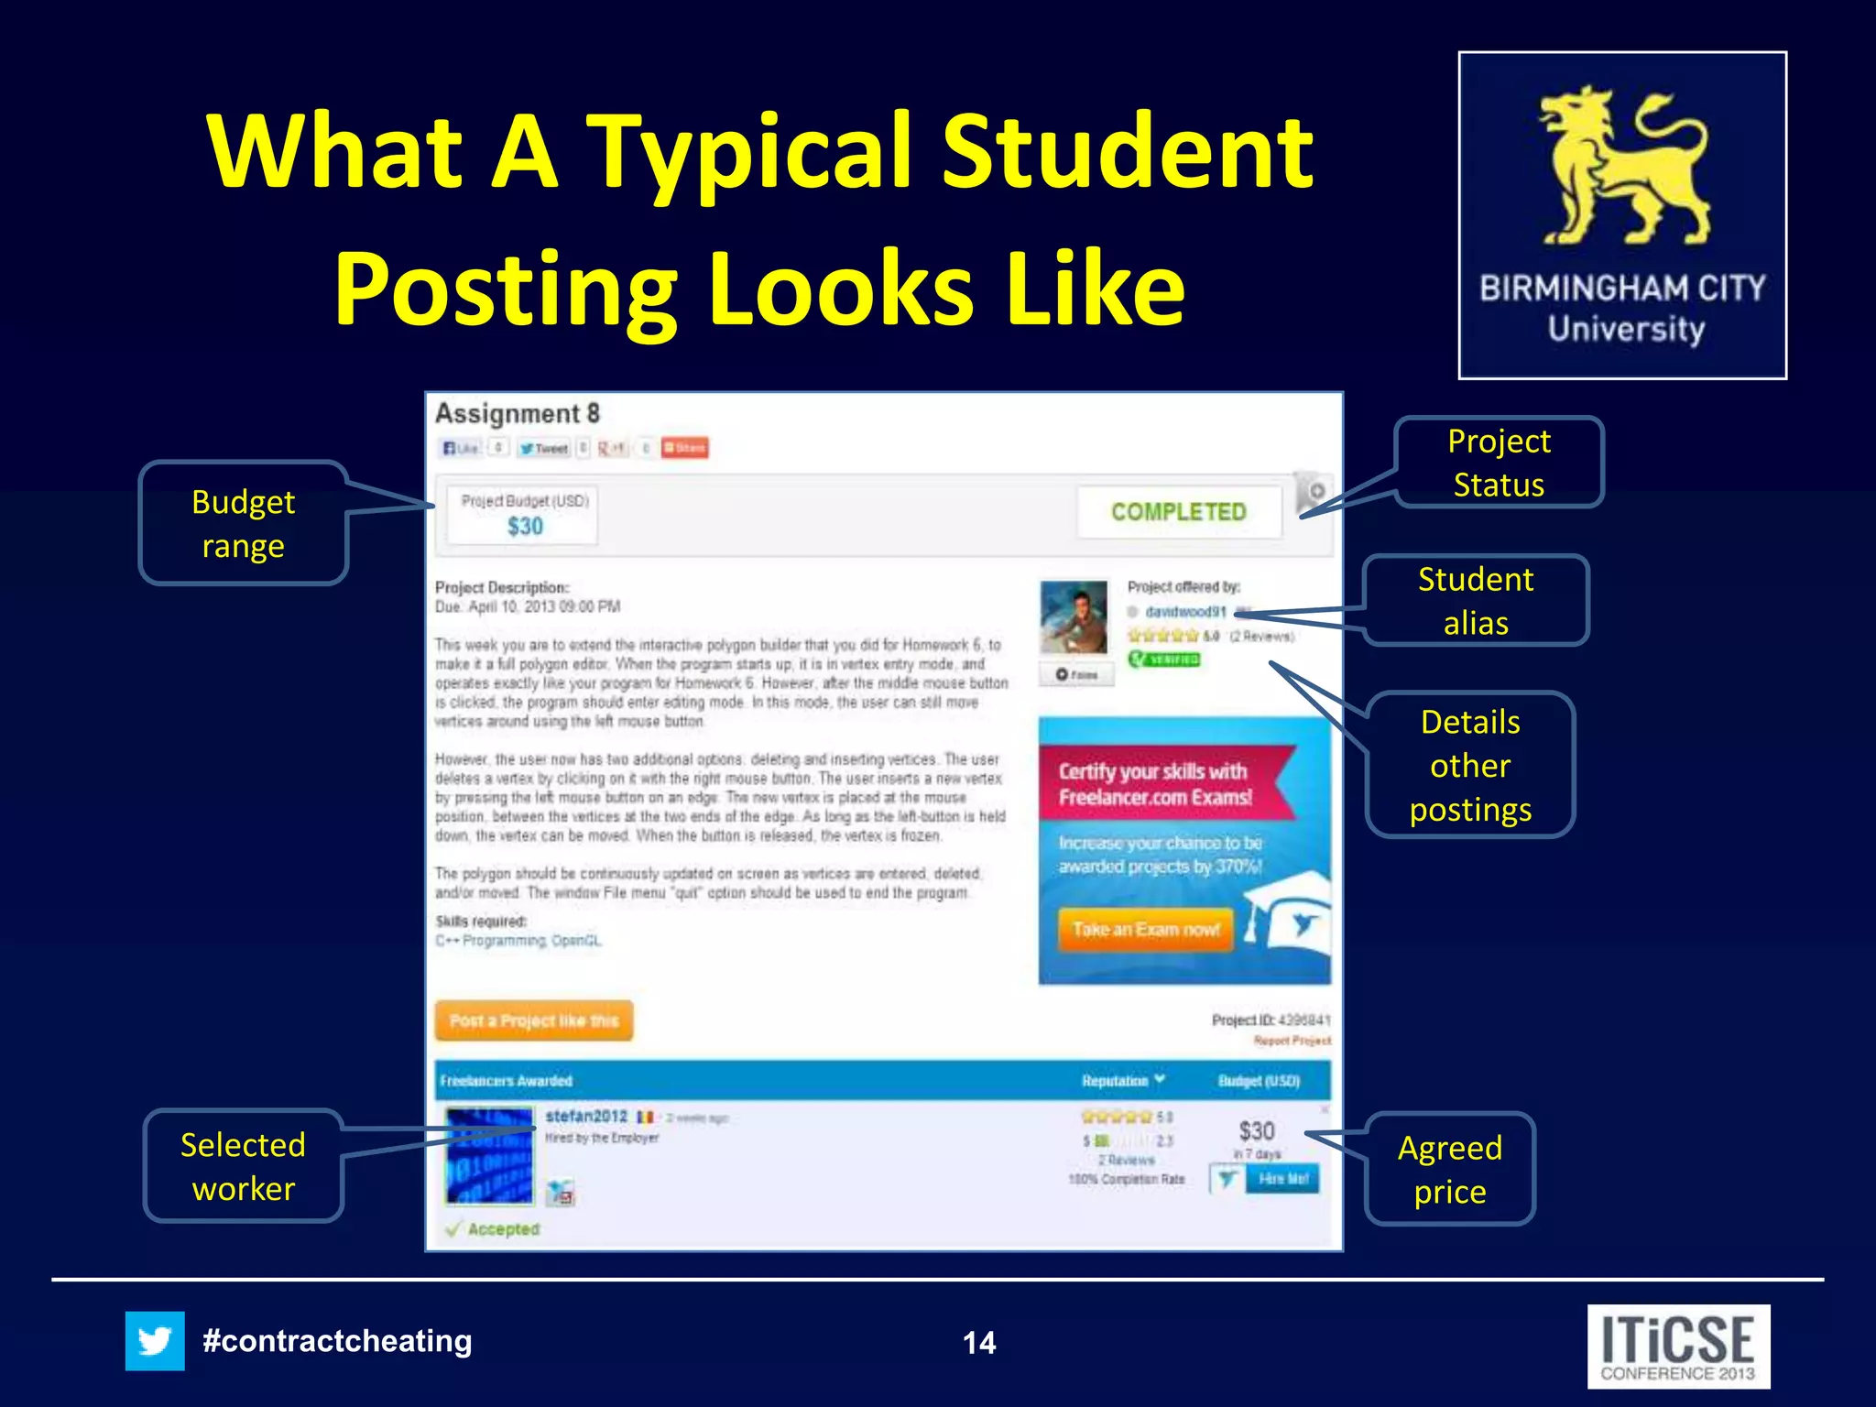Click the Budget (USD) column header
Image resolution: width=1876 pixels, height=1407 pixels.
click(x=1259, y=1081)
